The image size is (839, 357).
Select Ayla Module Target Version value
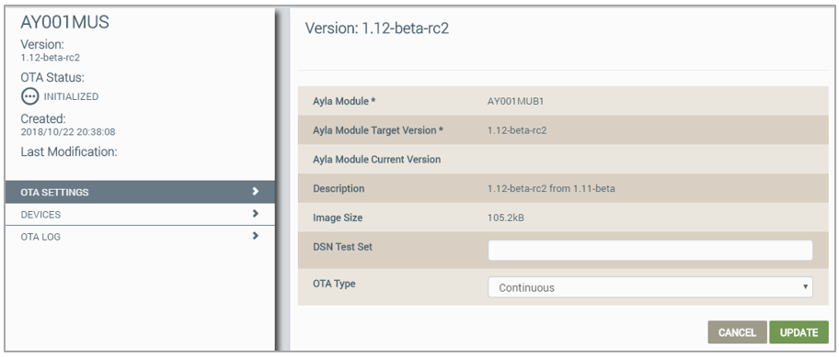pos(517,130)
